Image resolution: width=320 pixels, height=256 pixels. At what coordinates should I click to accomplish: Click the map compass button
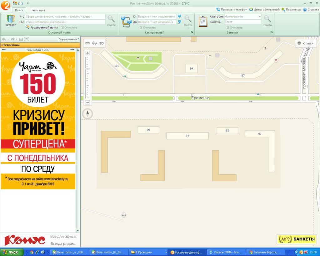(x=87, y=114)
